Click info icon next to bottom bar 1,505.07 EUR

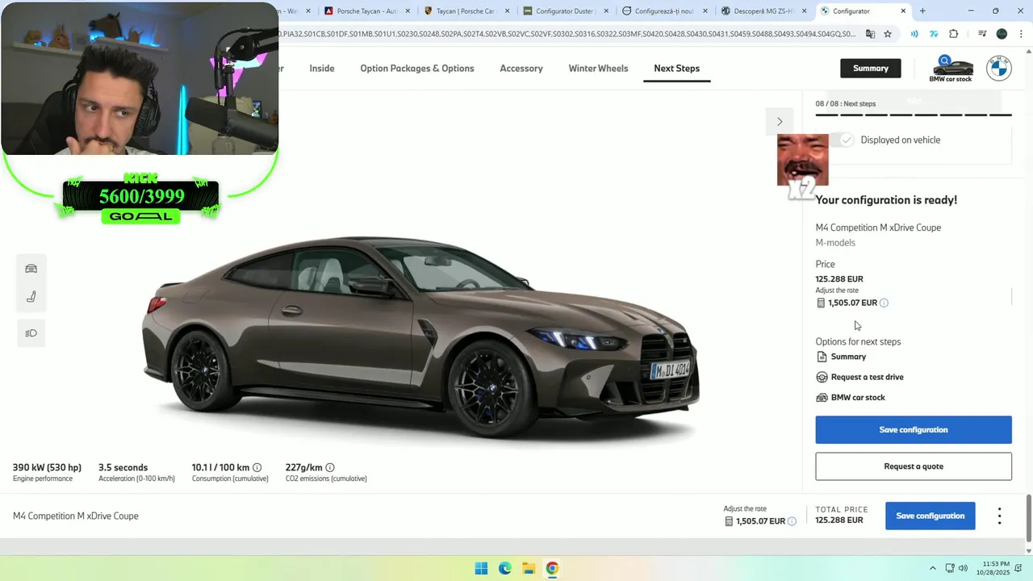(x=792, y=521)
